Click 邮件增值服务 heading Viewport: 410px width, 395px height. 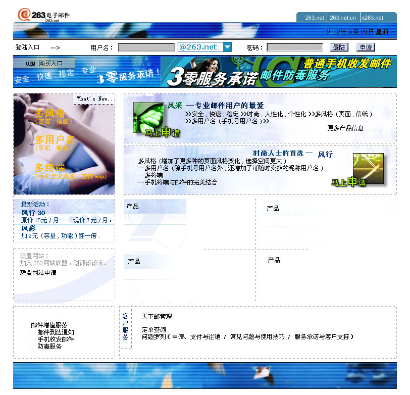pos(49,325)
